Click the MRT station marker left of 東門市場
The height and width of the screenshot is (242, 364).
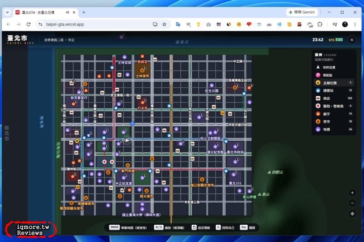(116, 171)
